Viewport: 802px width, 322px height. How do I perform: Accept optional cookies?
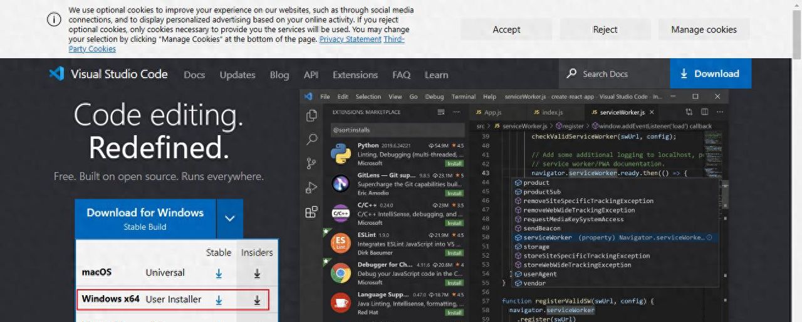click(506, 29)
